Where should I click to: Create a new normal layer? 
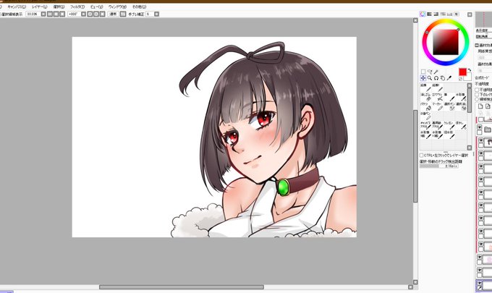(480, 106)
